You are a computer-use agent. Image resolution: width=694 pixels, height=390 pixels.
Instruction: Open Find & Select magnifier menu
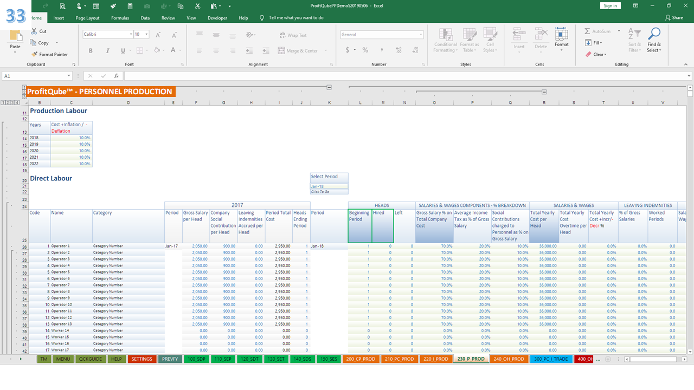click(654, 41)
